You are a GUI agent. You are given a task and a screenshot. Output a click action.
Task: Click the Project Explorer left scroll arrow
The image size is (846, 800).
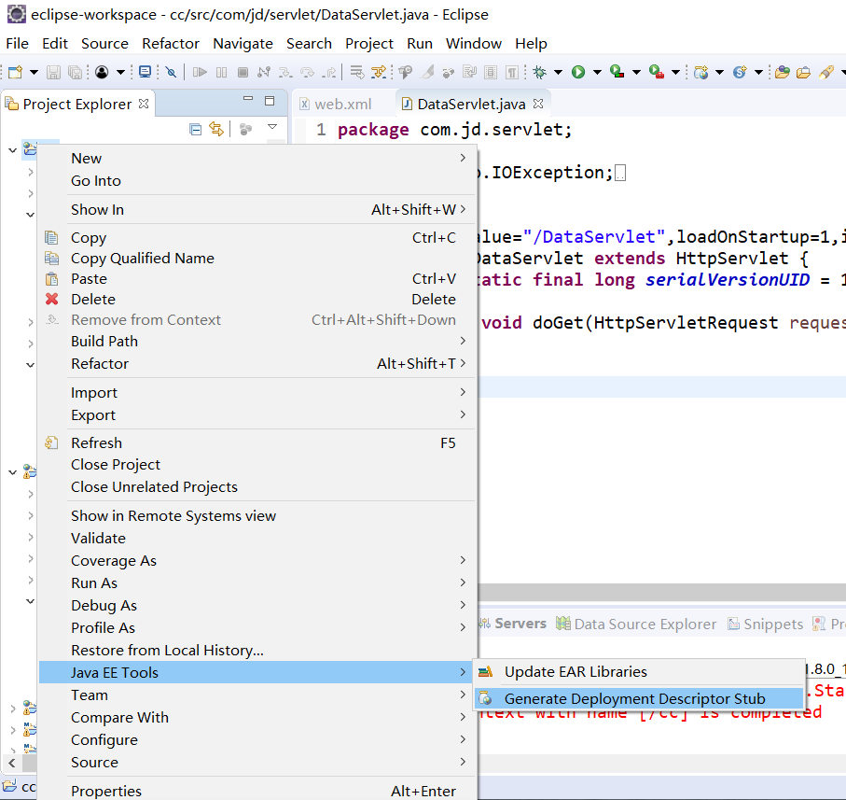(x=12, y=764)
